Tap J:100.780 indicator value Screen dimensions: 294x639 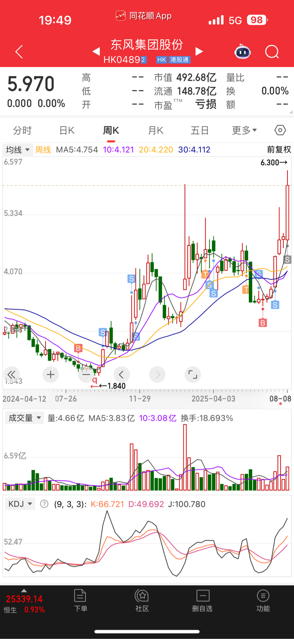pos(187,504)
